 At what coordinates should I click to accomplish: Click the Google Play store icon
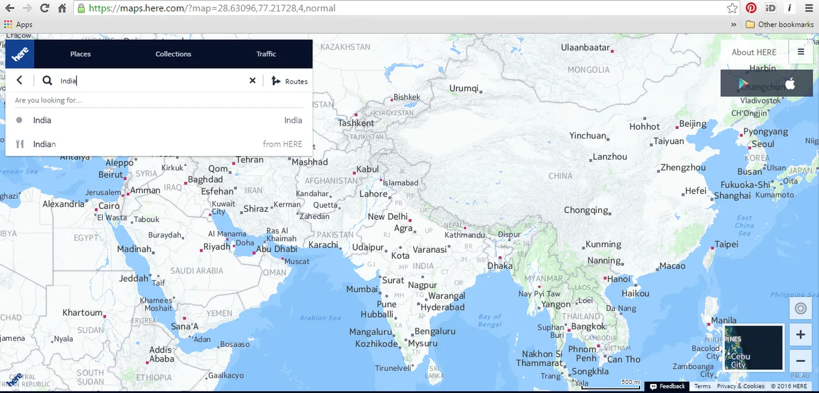(x=743, y=84)
